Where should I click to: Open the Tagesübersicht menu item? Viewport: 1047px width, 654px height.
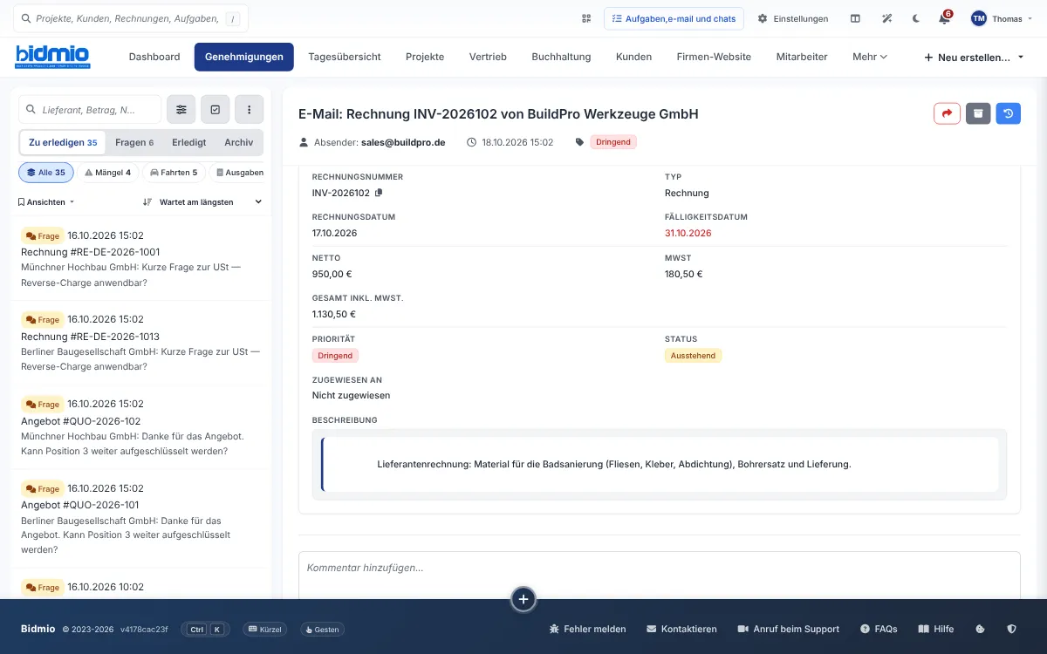click(345, 57)
